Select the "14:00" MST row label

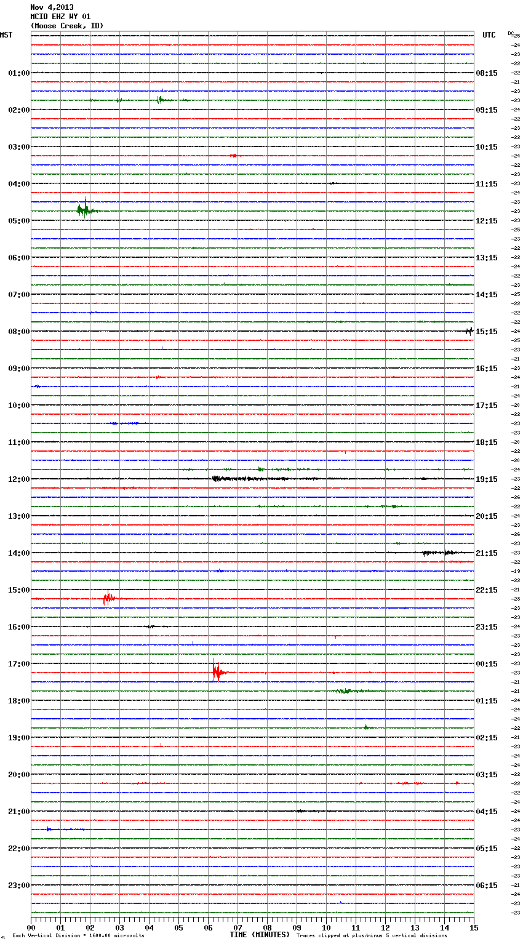[x=19, y=553]
